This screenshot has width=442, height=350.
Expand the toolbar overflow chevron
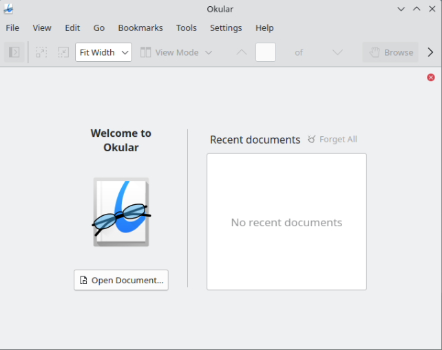[430, 52]
